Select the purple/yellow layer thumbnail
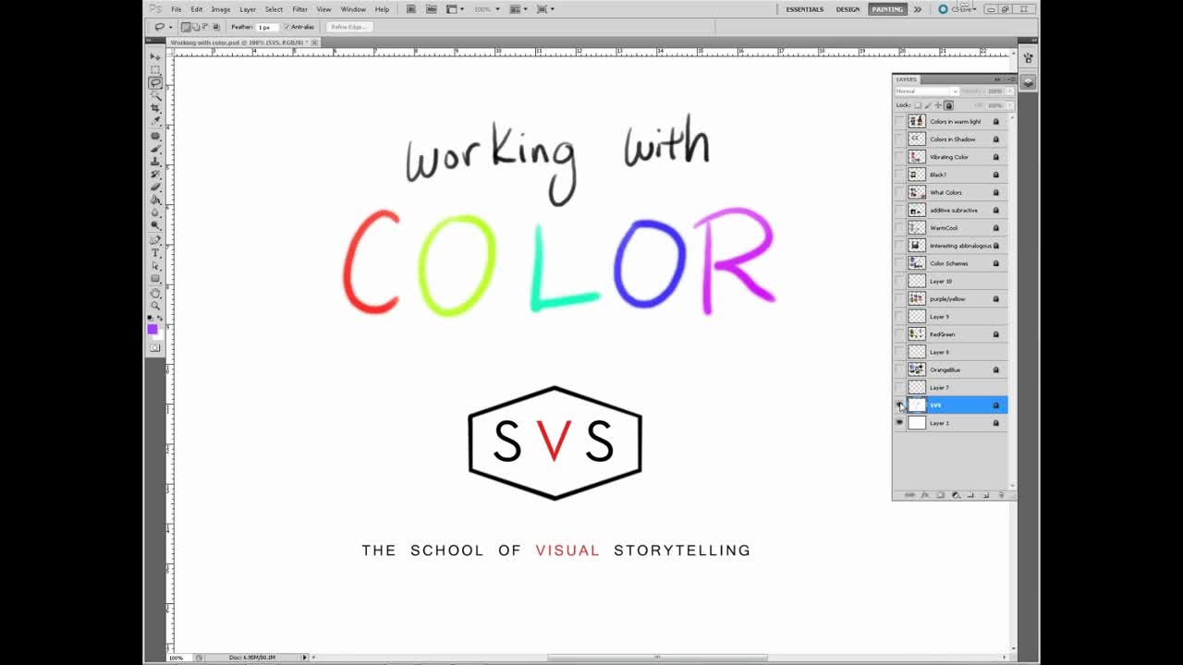Viewport: 1183px width, 665px height. tap(917, 299)
